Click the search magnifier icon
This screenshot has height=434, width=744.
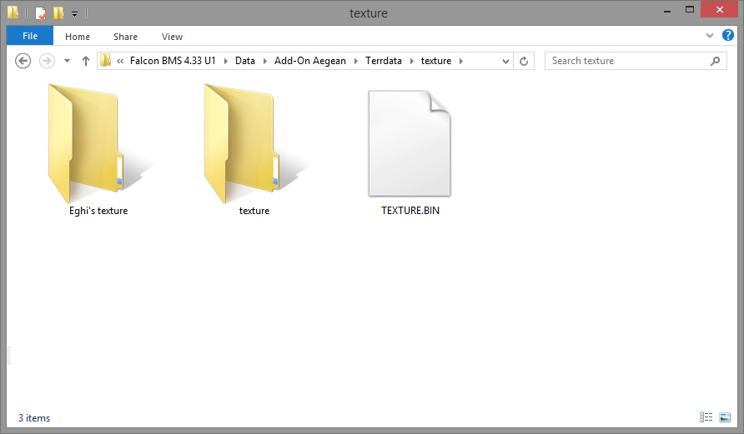(x=715, y=61)
